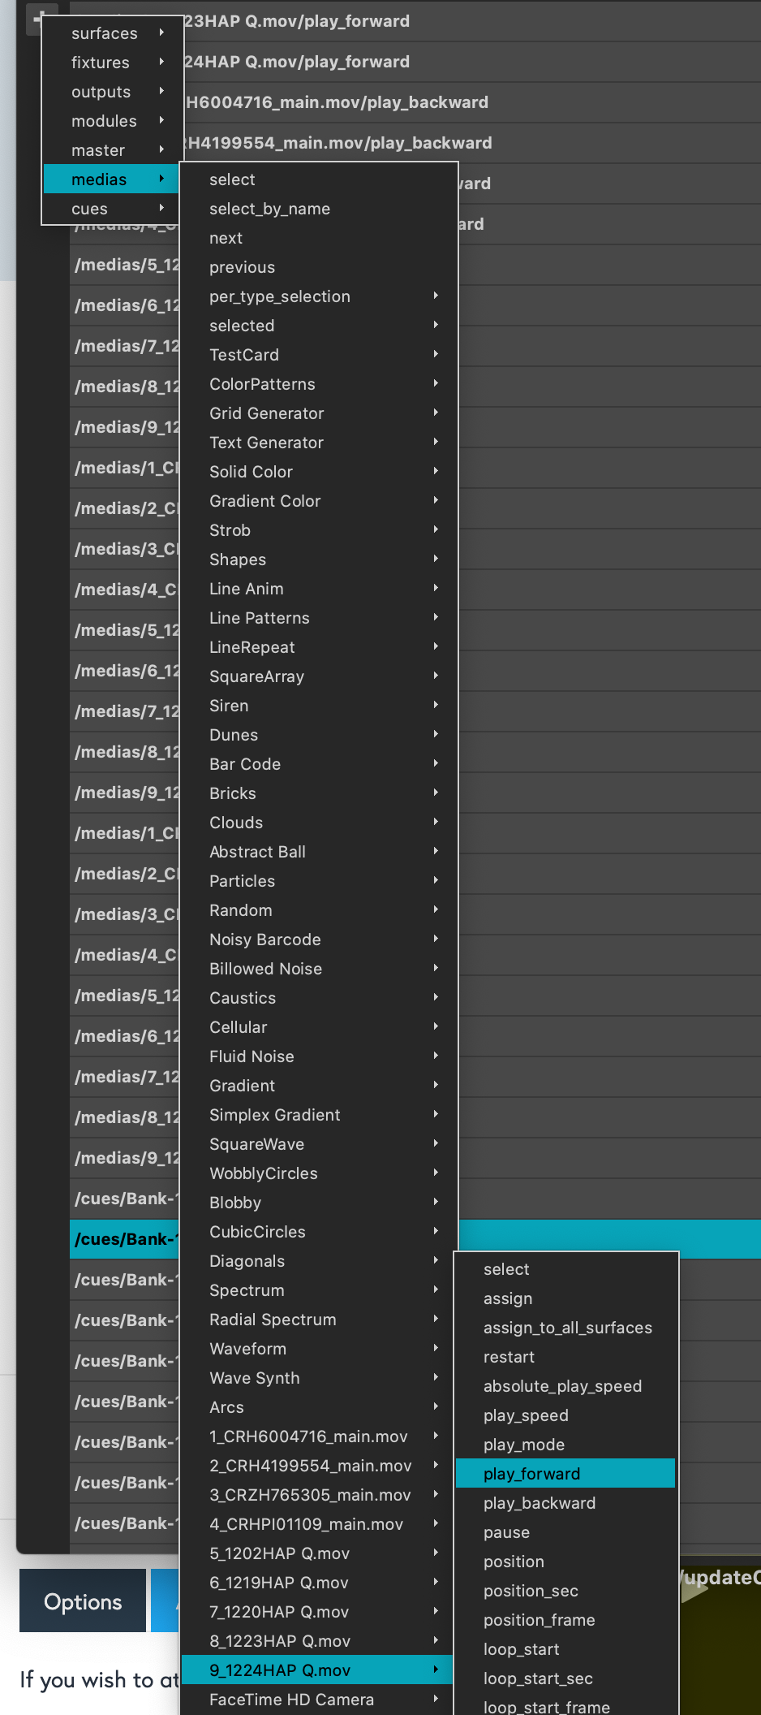Open the Caustics media entry

[319, 998]
